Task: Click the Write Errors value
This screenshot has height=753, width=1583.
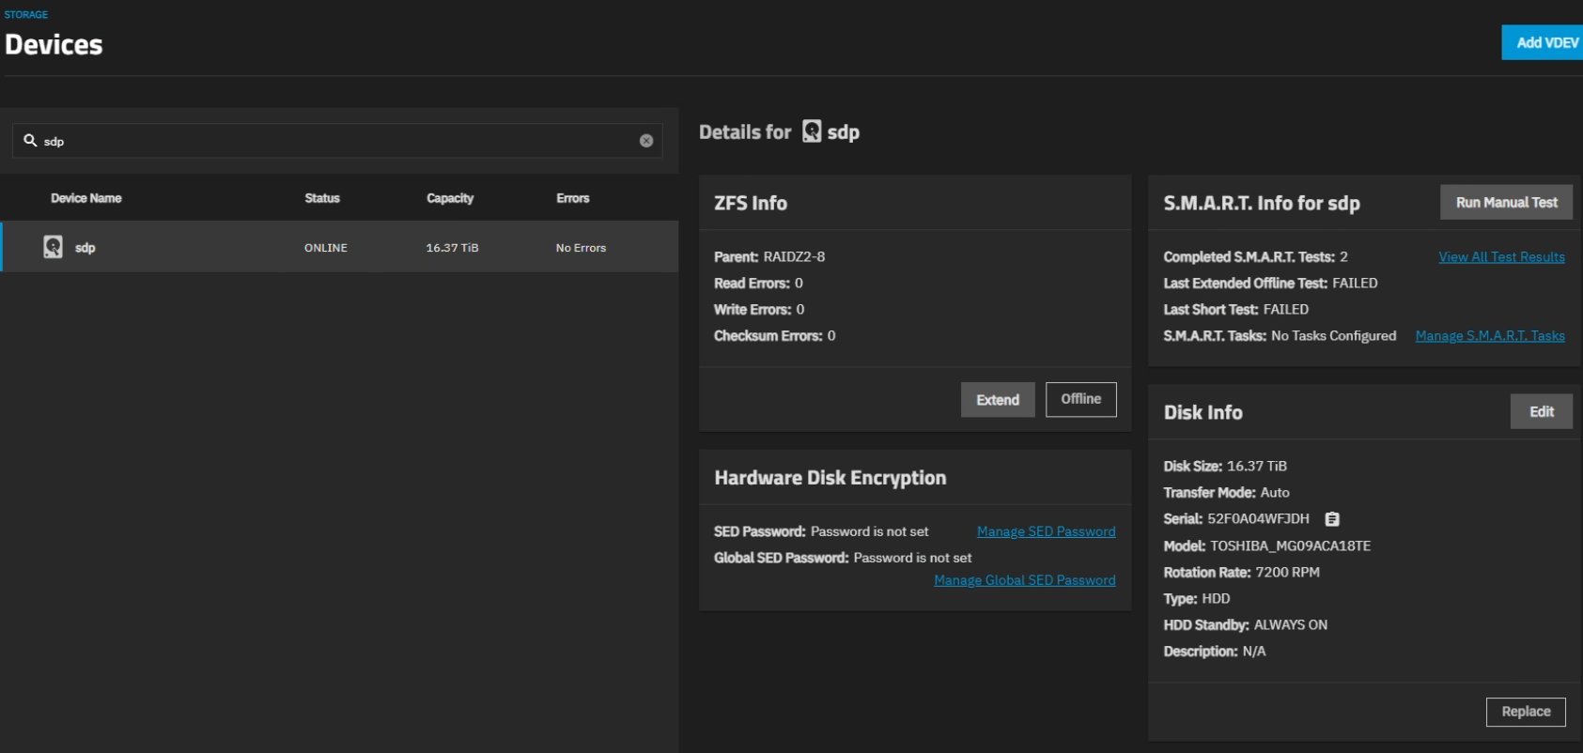Action: pos(800,310)
